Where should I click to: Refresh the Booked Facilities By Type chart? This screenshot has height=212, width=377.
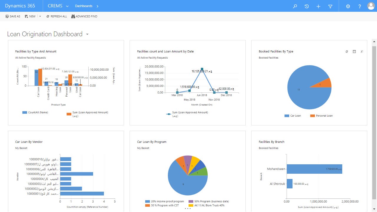[347, 52]
